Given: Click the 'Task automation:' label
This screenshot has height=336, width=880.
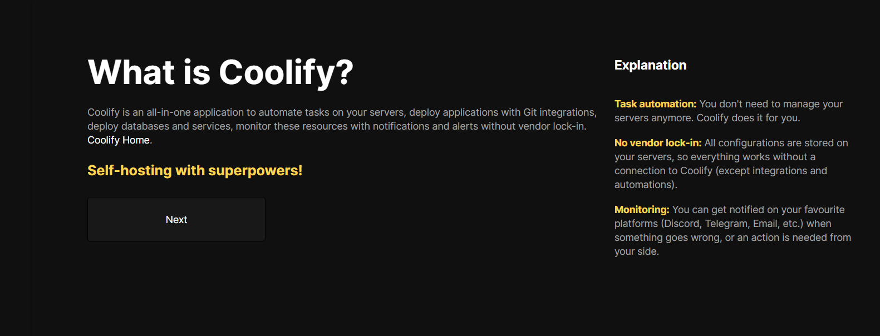Looking at the screenshot, I should pyautogui.click(x=655, y=104).
